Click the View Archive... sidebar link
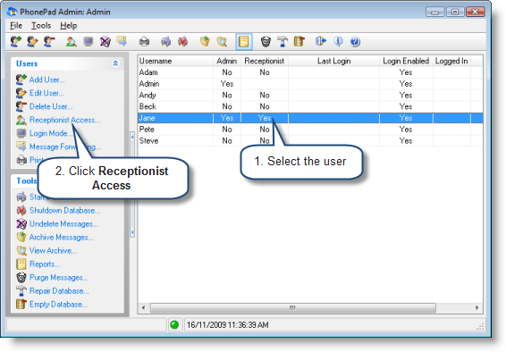 click(53, 250)
